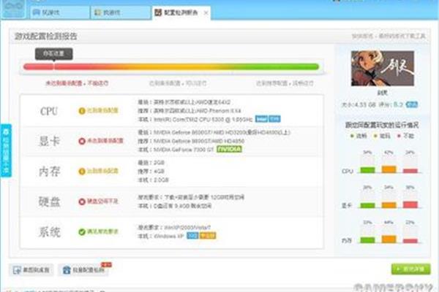Click the yellow status icon in 内存 row
This screenshot has width=439, height=292.
click(x=82, y=172)
